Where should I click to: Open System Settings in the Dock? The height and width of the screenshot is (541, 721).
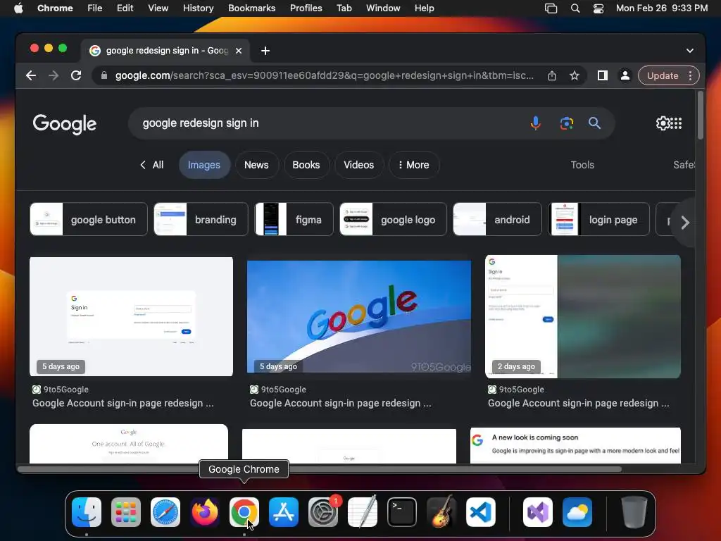(x=322, y=512)
